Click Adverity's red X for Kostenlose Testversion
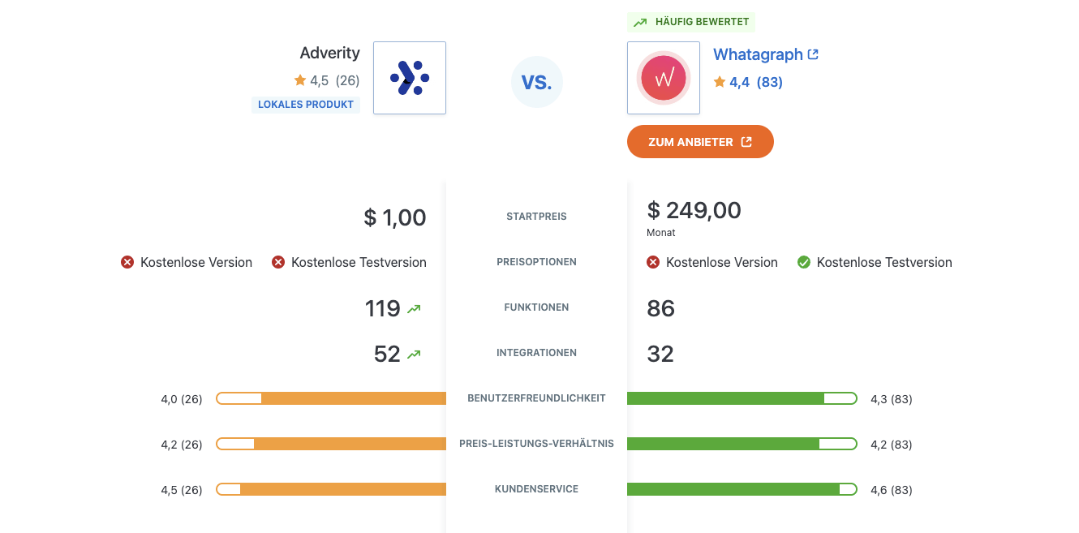The image size is (1079, 533). pyautogui.click(x=278, y=262)
